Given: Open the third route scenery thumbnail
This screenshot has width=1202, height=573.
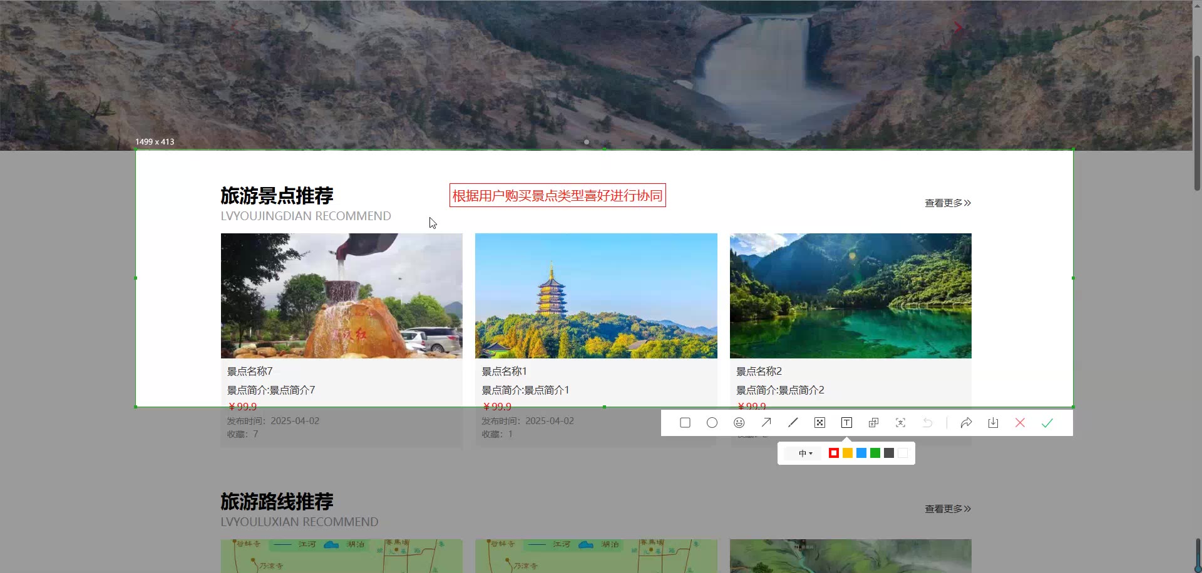Looking at the screenshot, I should 851,556.
